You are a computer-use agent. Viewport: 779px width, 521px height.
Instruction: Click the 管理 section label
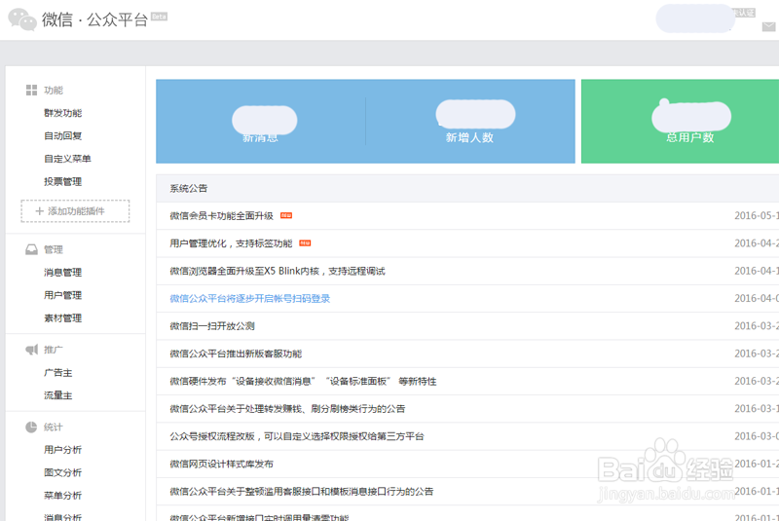pos(54,249)
